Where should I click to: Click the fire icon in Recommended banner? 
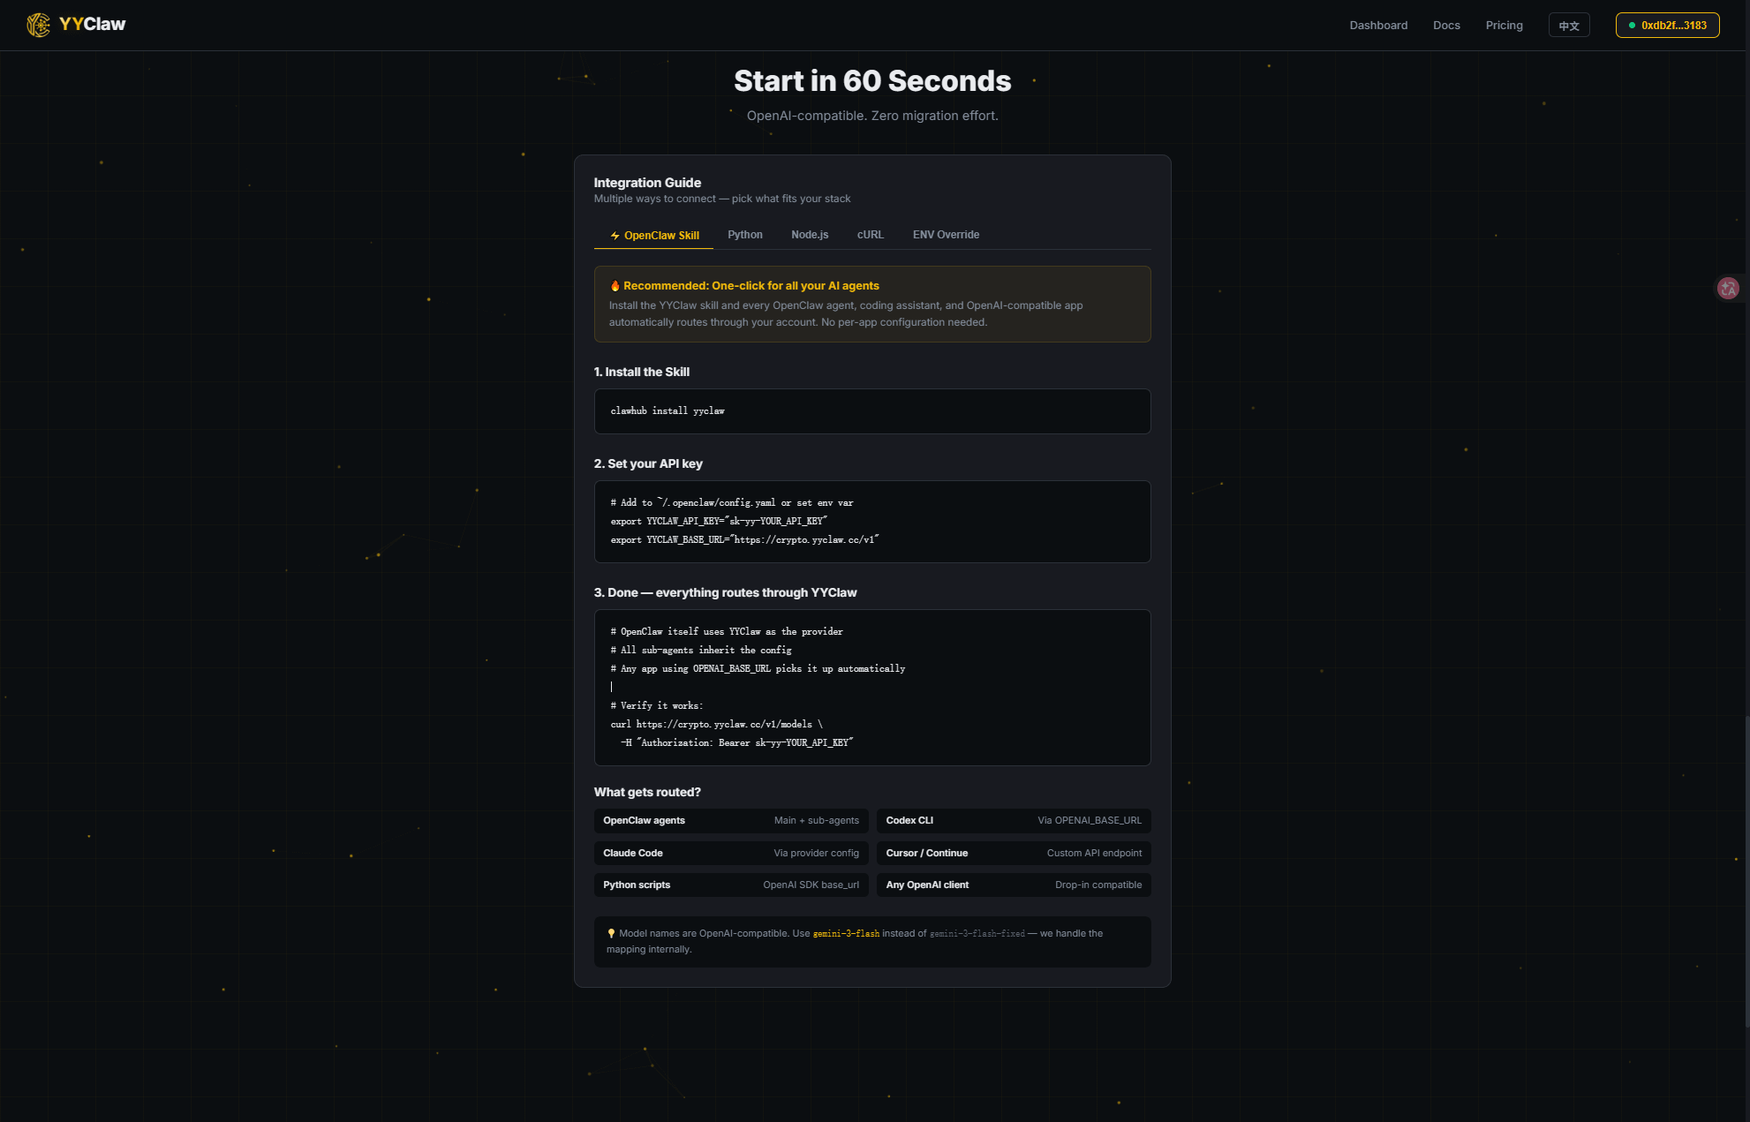coord(615,286)
